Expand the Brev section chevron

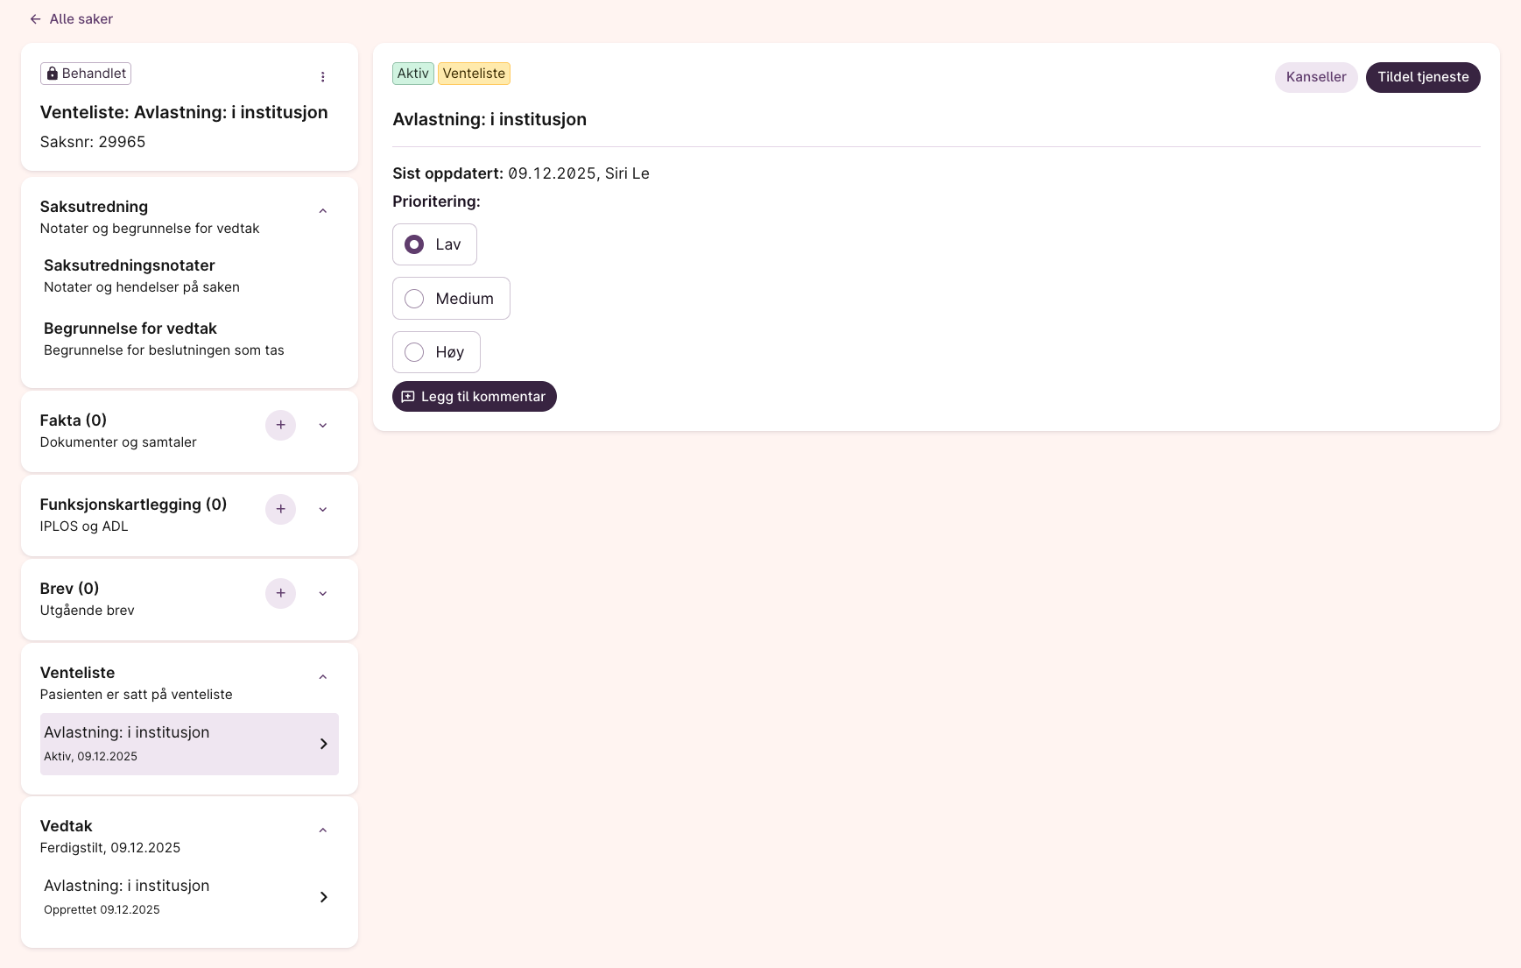pyautogui.click(x=322, y=594)
